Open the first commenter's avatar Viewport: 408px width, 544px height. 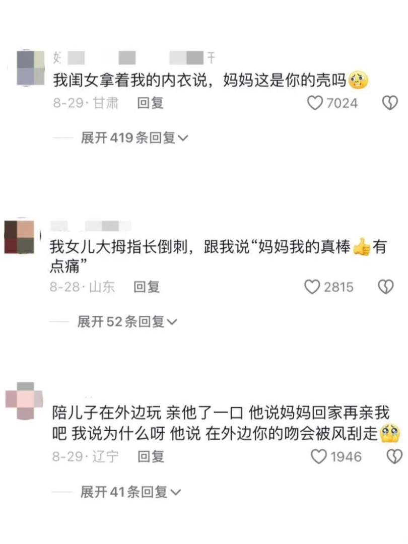(31, 67)
